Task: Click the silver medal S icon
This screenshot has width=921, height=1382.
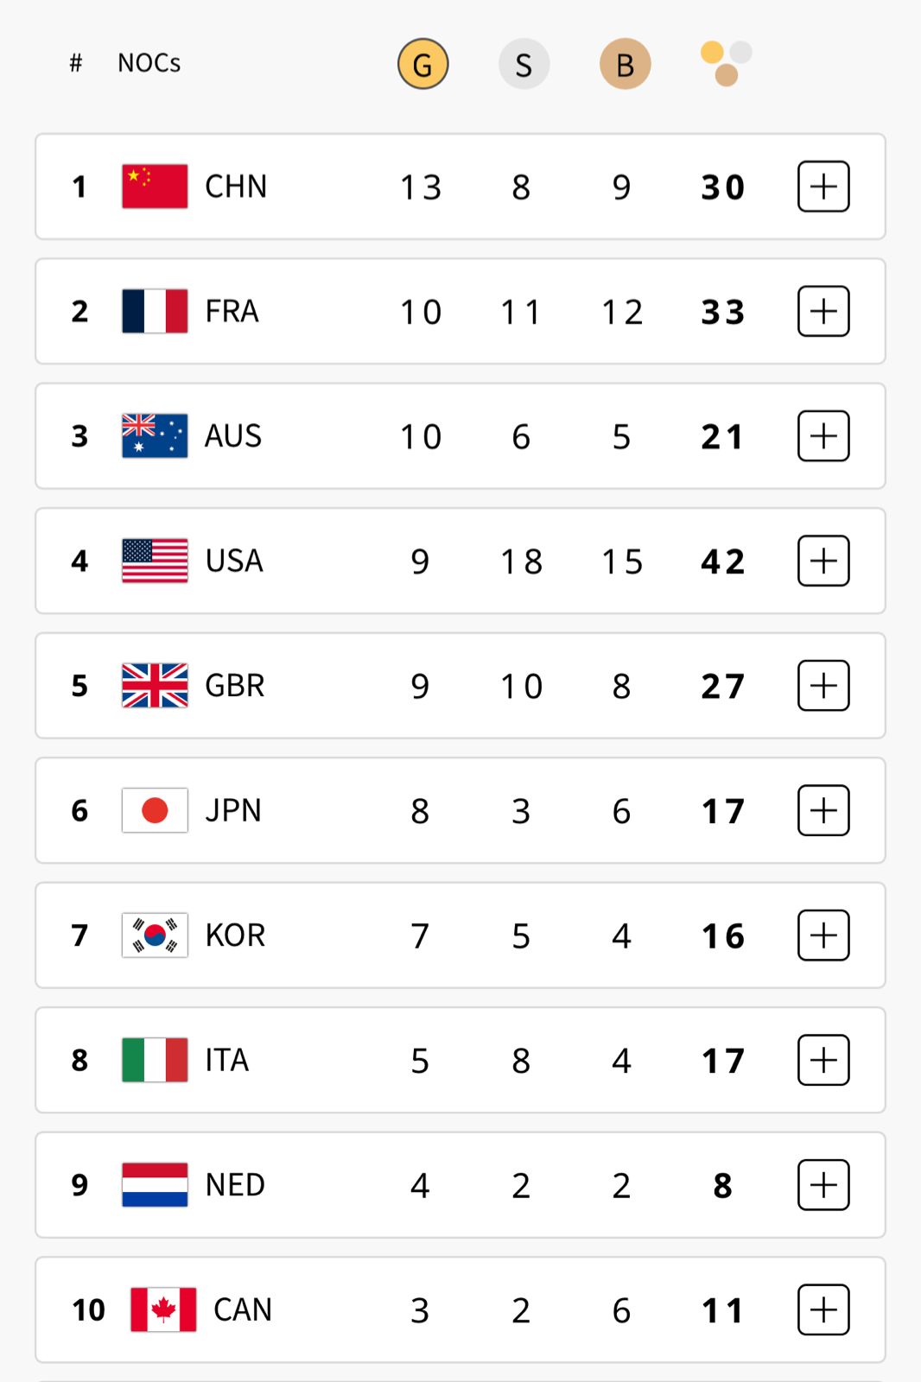Action: pyautogui.click(x=524, y=64)
